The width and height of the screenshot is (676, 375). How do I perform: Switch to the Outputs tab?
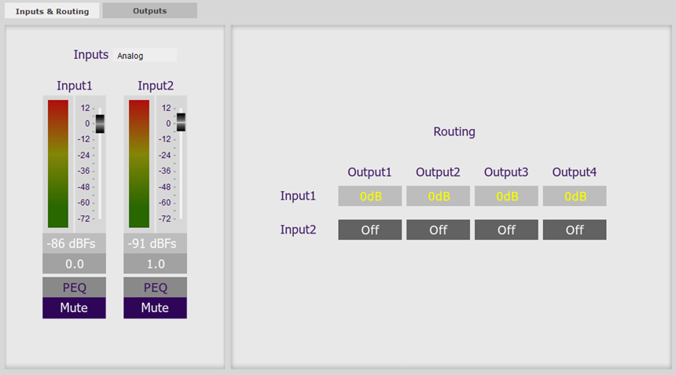pyautogui.click(x=149, y=11)
